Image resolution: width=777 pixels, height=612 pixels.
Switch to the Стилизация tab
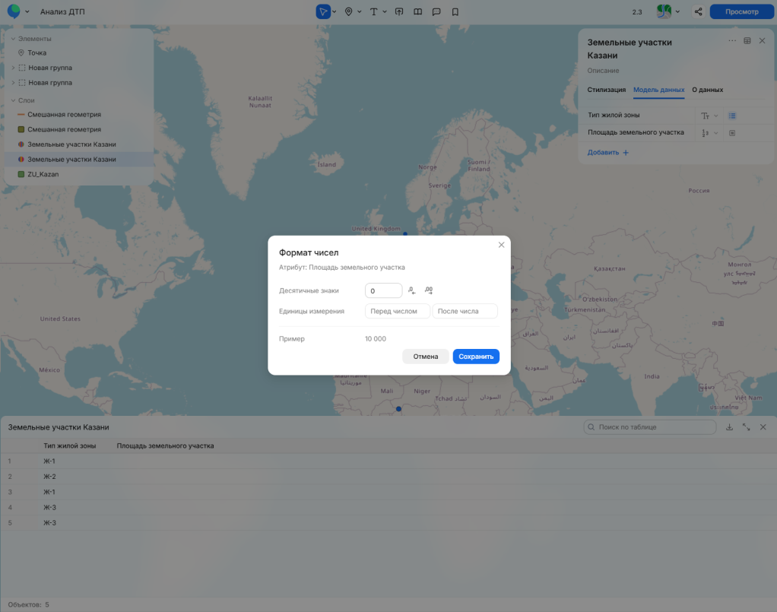click(606, 90)
